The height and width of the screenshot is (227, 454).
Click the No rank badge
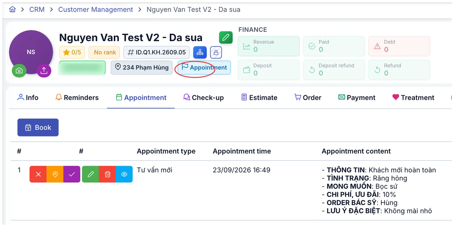104,52
